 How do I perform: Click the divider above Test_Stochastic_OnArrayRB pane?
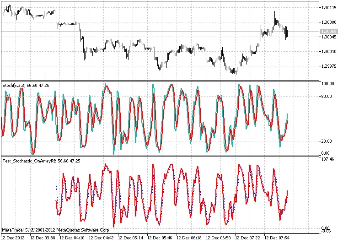point(160,157)
